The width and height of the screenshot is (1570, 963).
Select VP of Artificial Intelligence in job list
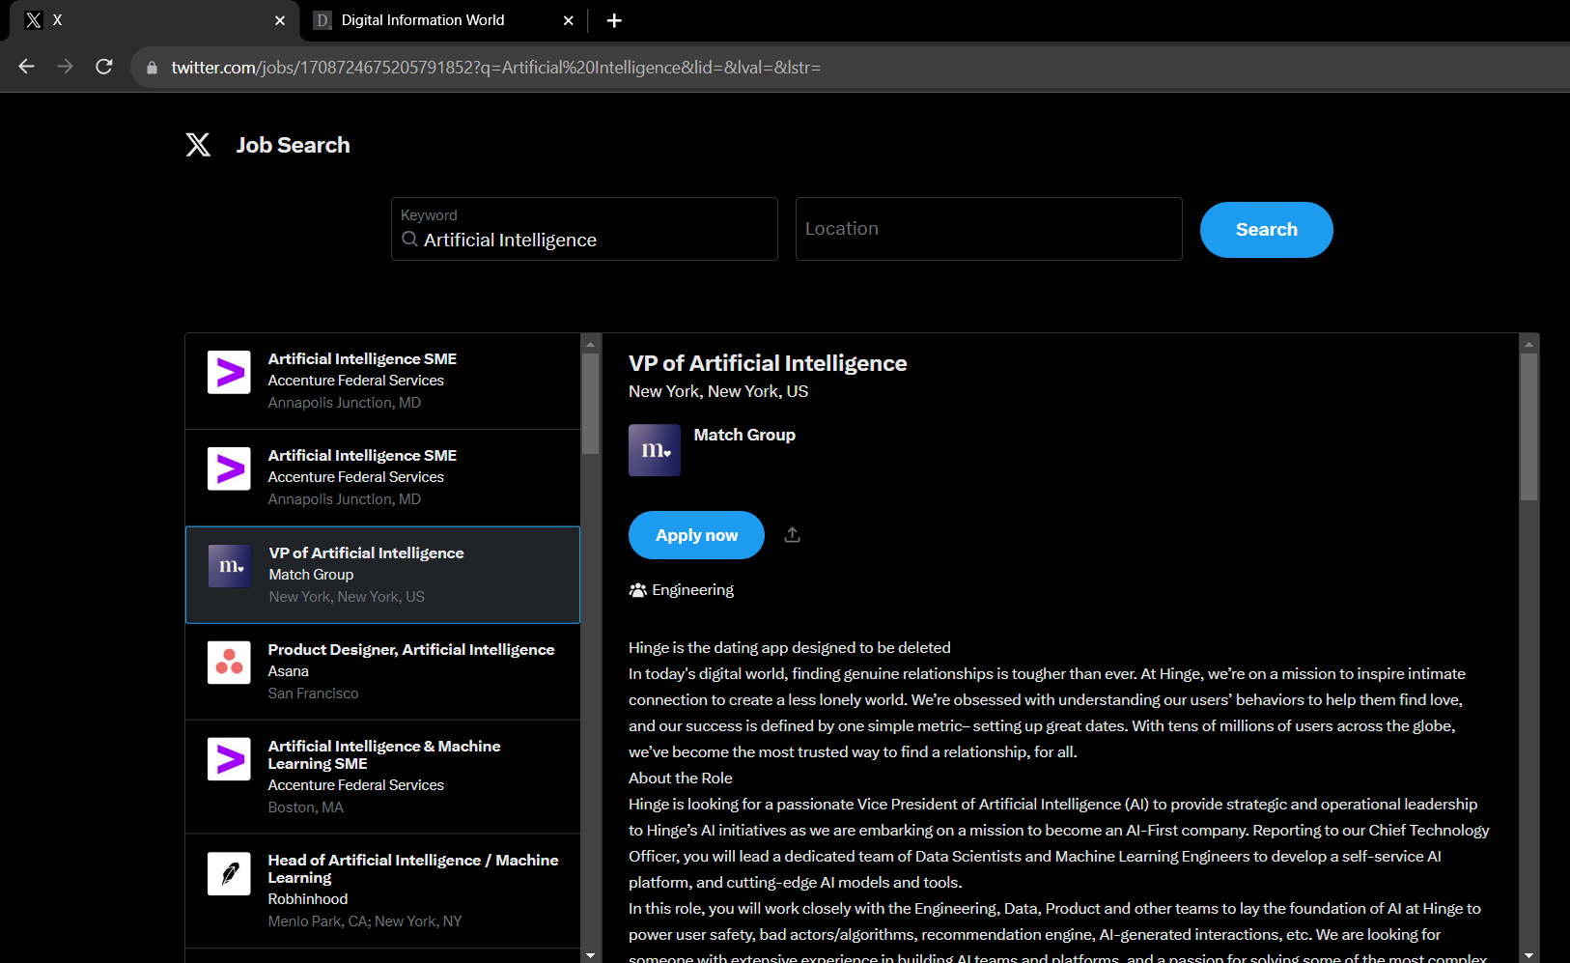[382, 575]
